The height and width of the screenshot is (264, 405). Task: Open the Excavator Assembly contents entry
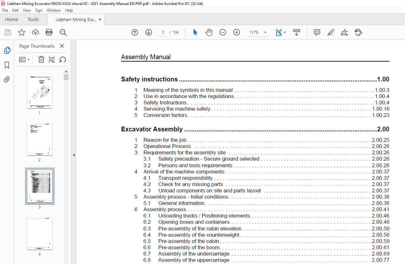pyautogui.click(x=255, y=129)
